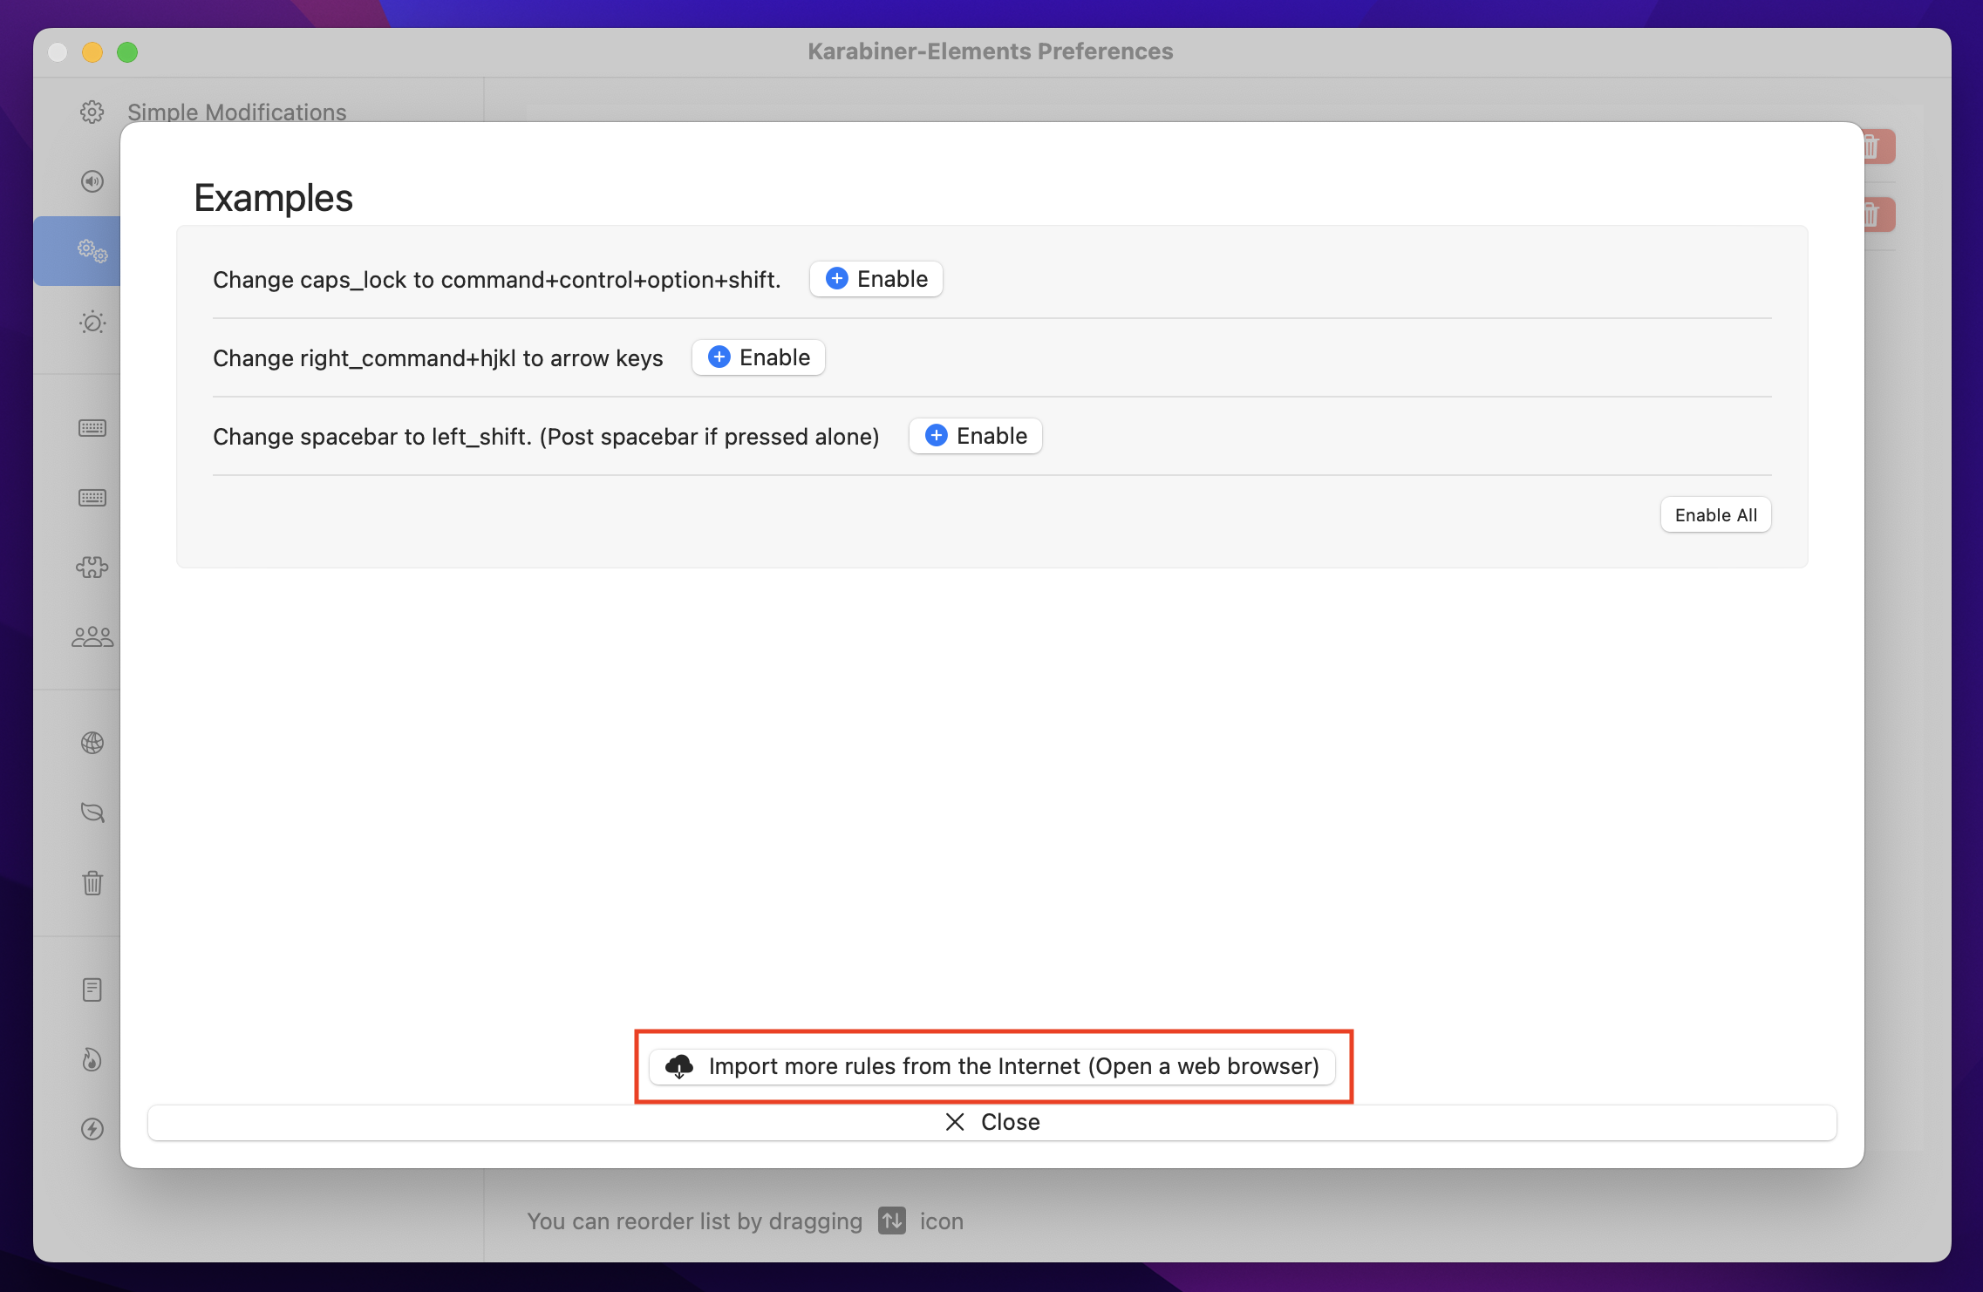Click the sun-shaped sidebar icon
Viewport: 1983px width, 1292px height.
click(x=92, y=323)
